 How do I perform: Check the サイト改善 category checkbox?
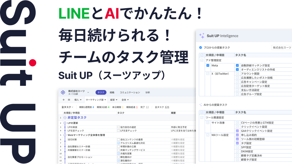[x=208, y=123]
